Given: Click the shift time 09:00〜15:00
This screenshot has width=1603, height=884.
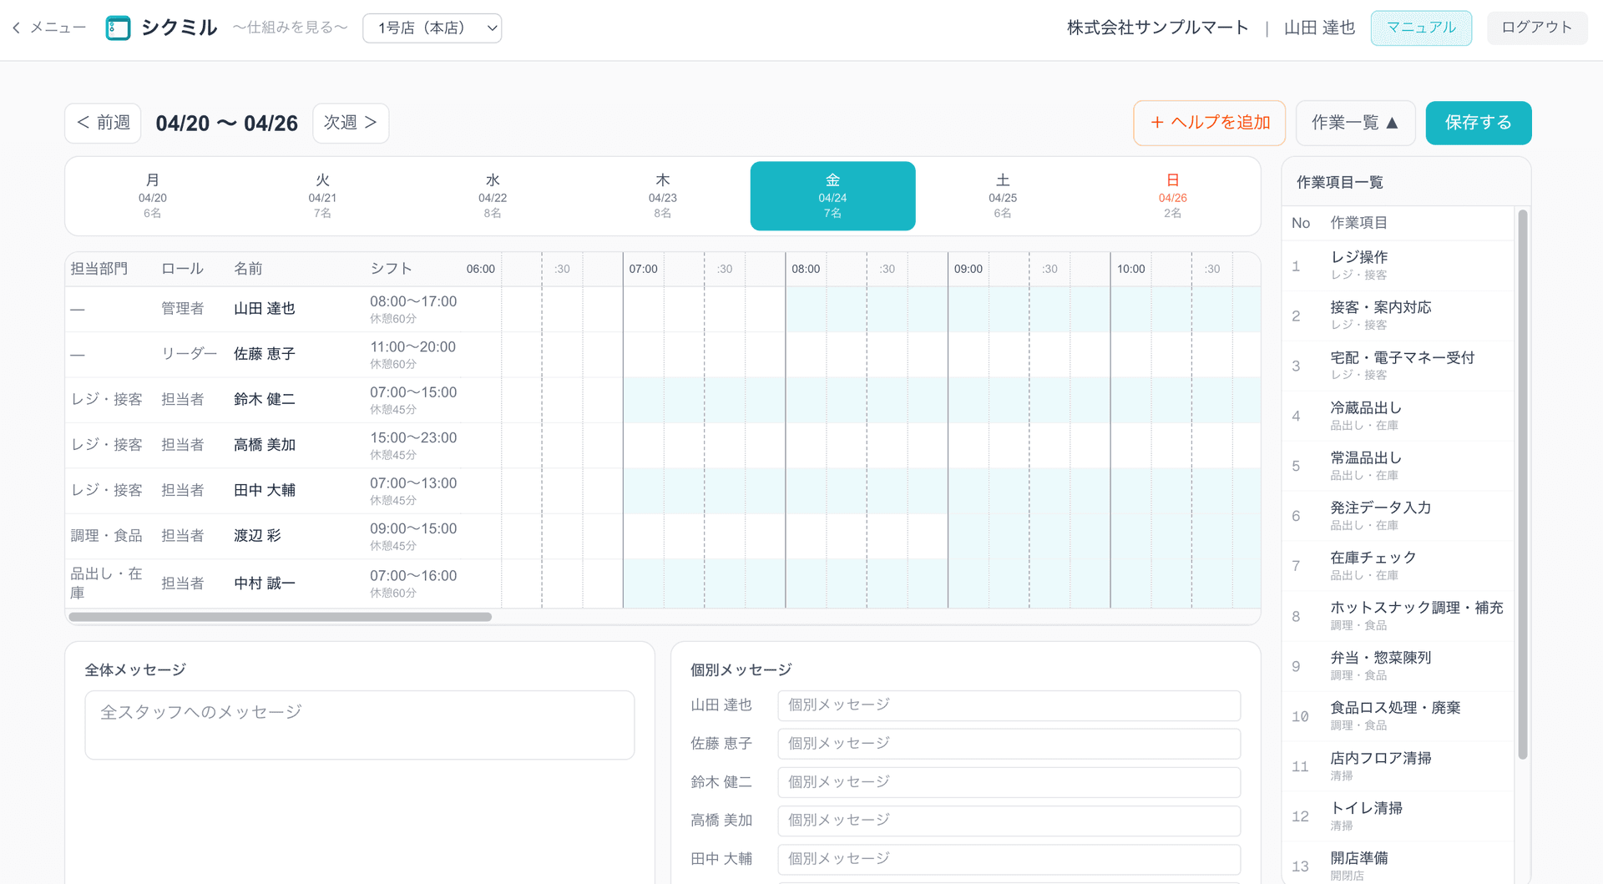Looking at the screenshot, I should point(413,528).
